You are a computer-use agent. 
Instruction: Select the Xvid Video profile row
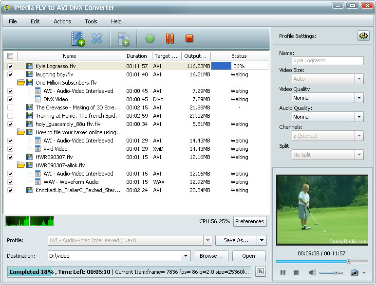136,148
